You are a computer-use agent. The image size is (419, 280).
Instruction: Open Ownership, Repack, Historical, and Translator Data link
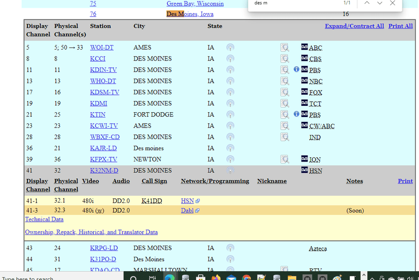(x=91, y=232)
